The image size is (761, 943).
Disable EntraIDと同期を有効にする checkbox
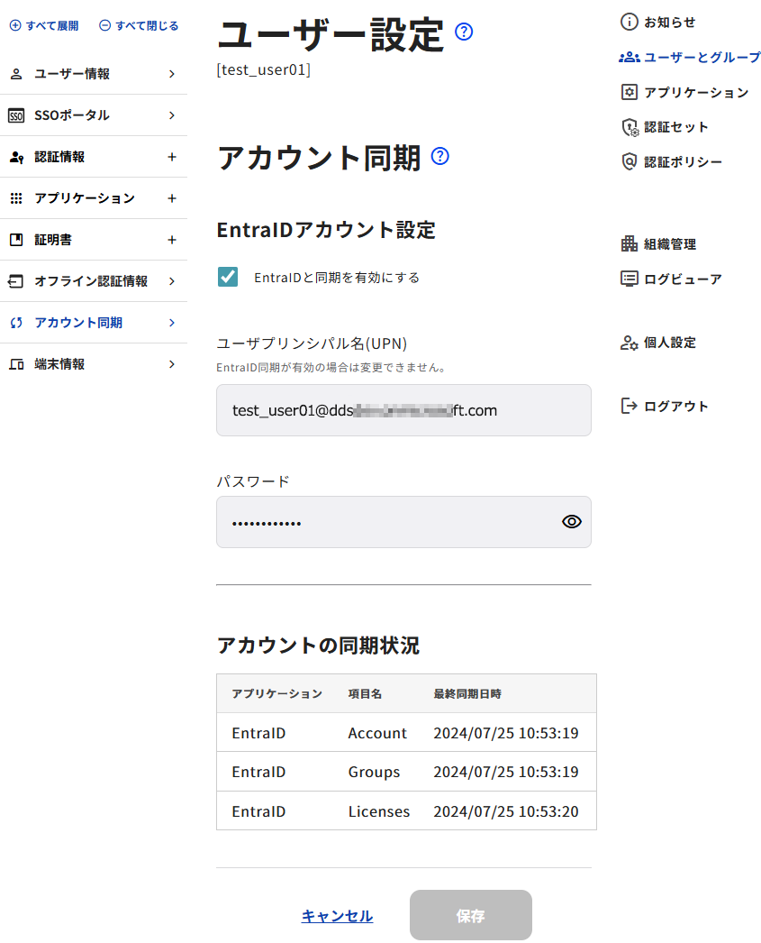pos(228,277)
